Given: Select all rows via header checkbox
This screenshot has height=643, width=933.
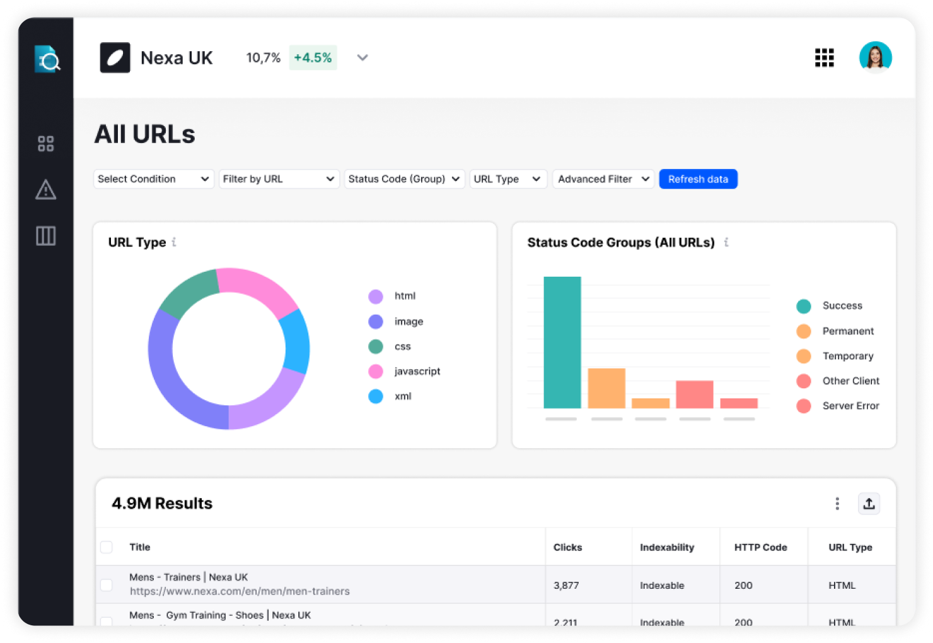Looking at the screenshot, I should tap(106, 547).
